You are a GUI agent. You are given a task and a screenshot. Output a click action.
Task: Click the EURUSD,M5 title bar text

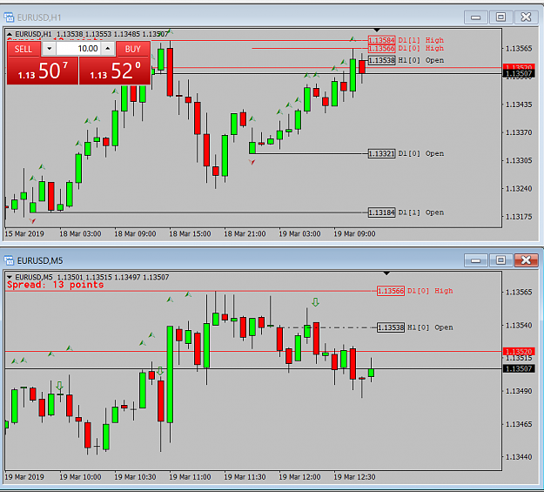pos(40,260)
